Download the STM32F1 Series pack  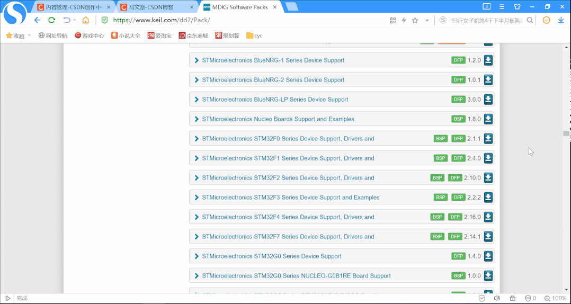click(488, 158)
